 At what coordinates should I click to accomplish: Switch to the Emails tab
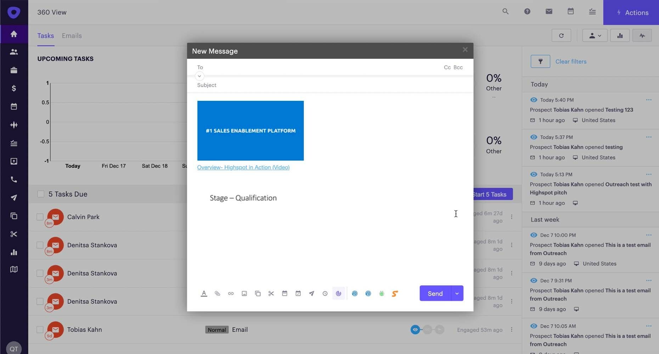tap(72, 35)
